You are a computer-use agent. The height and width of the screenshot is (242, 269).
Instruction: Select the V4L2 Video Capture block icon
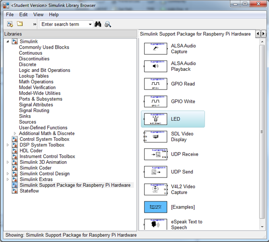(156, 189)
